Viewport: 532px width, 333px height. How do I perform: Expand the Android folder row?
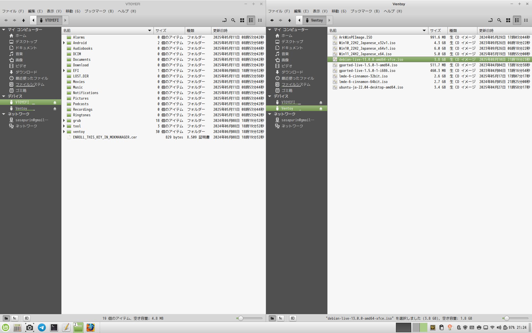pos(64,43)
